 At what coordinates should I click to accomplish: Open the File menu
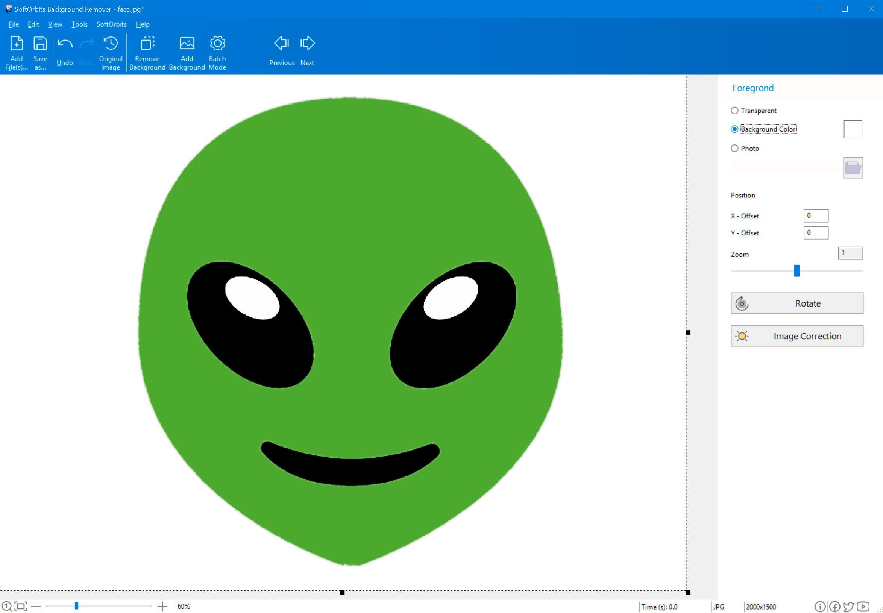14,24
